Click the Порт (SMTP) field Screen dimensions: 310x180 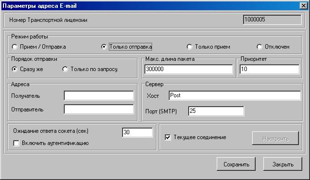click(x=216, y=111)
